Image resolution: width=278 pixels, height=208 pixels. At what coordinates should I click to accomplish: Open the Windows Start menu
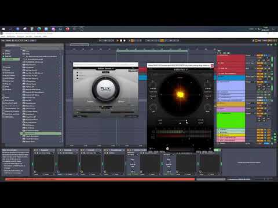[x=3, y=29]
